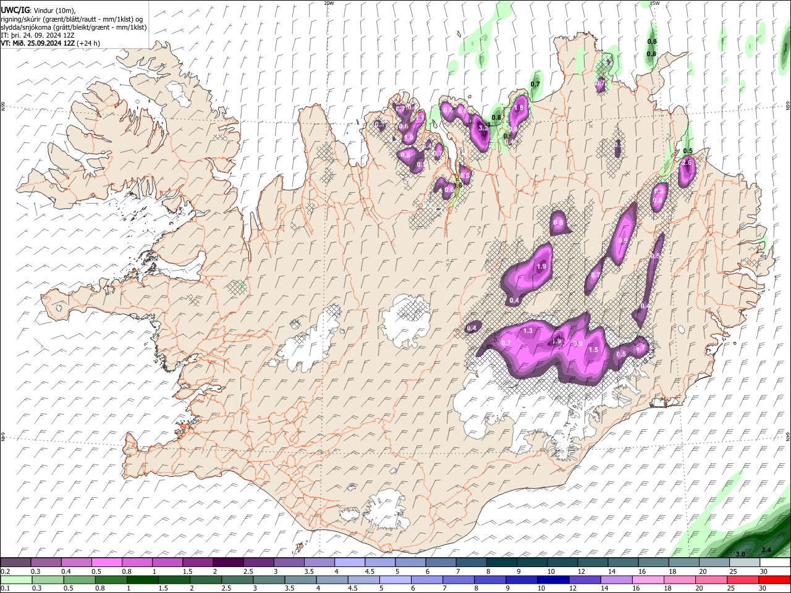Click the 2.6 precipitation value in the east

pyautogui.click(x=687, y=162)
